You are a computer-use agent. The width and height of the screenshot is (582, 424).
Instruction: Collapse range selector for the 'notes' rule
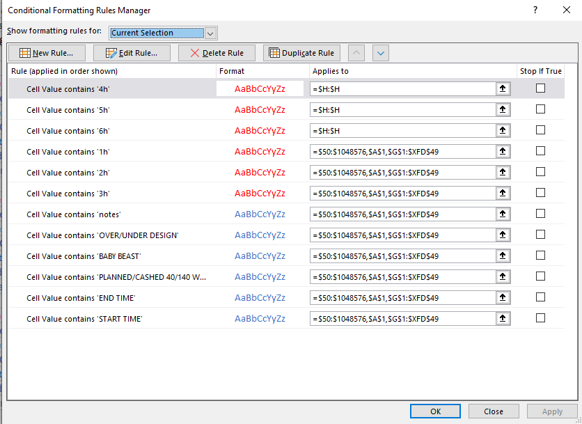coord(503,214)
